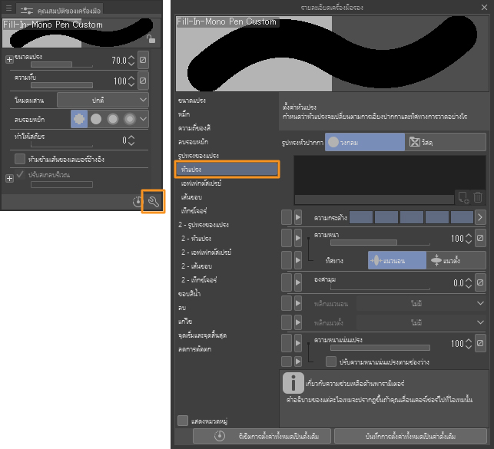Select the first anti-aliasing option (none)
Viewport: 494px width, 449px height.
pyautogui.click(x=78, y=119)
